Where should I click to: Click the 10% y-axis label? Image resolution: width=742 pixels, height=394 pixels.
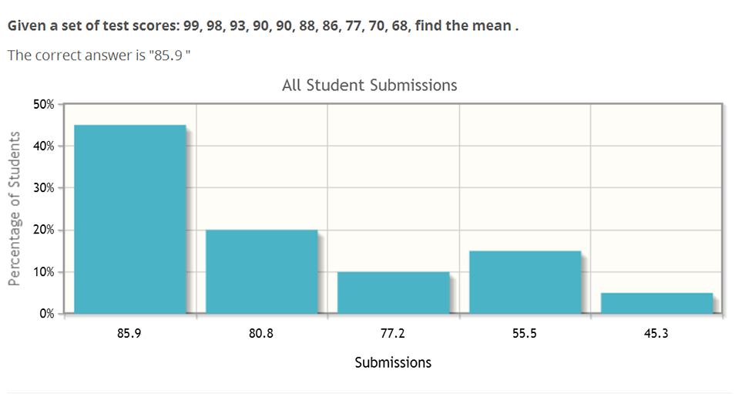(44, 272)
